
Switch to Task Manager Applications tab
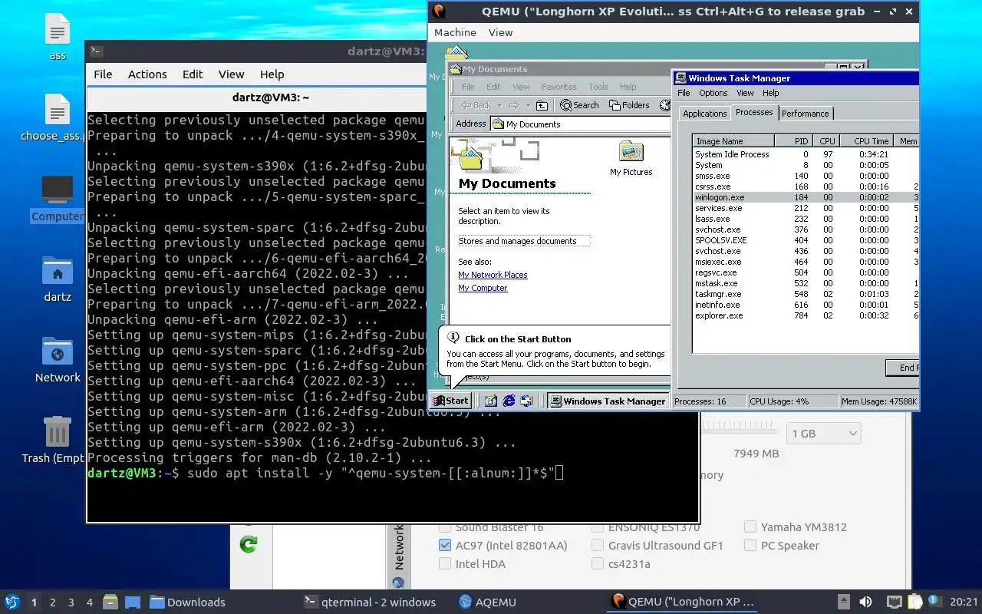click(x=704, y=114)
